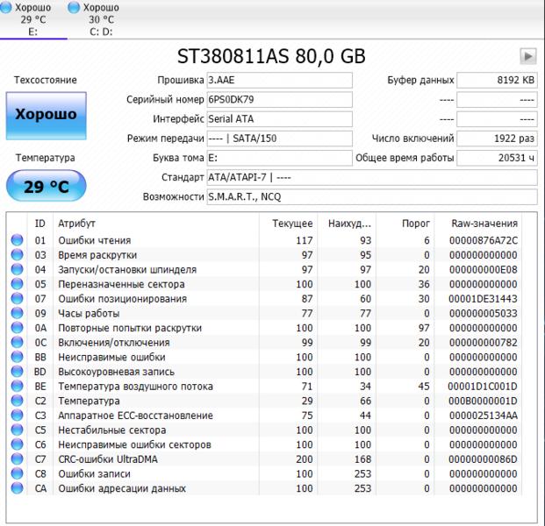Click status circle for CRC-ошибки UltraDMA

[x=17, y=458]
